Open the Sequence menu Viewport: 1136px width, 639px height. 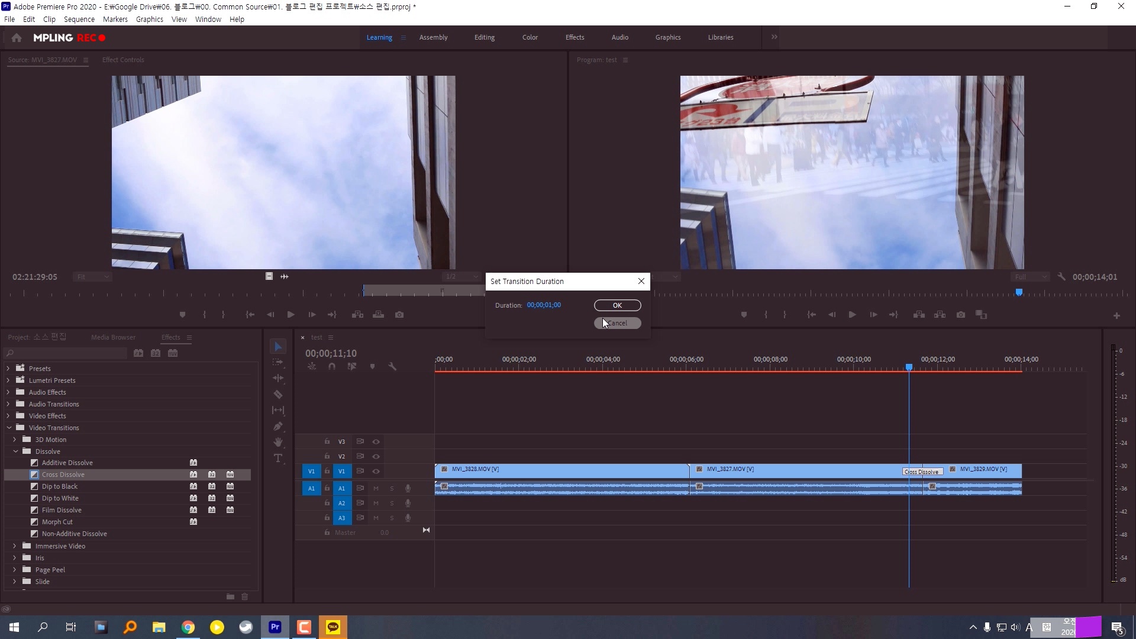pos(79,20)
